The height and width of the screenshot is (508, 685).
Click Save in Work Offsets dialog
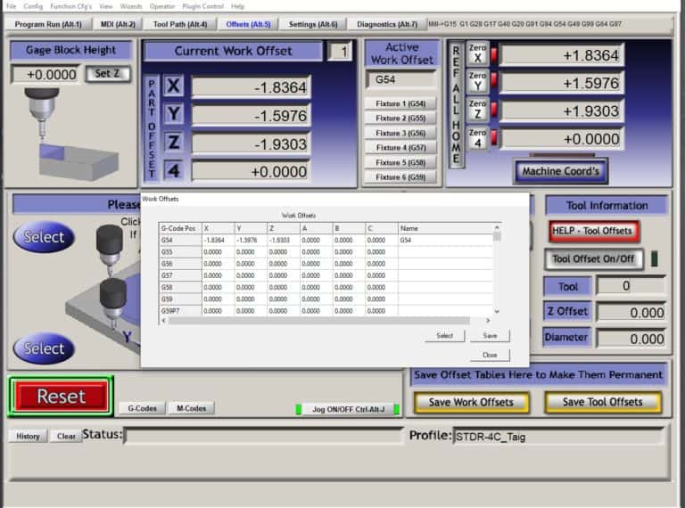click(490, 336)
